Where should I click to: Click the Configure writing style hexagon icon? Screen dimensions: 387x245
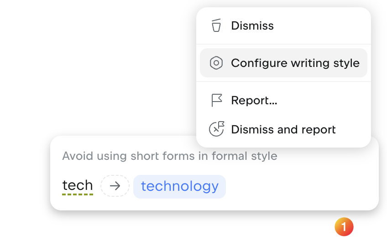tap(216, 63)
